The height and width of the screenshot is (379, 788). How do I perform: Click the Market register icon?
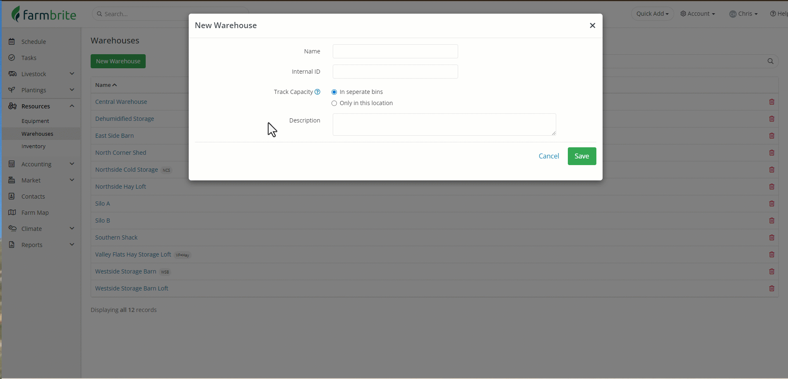click(x=12, y=180)
